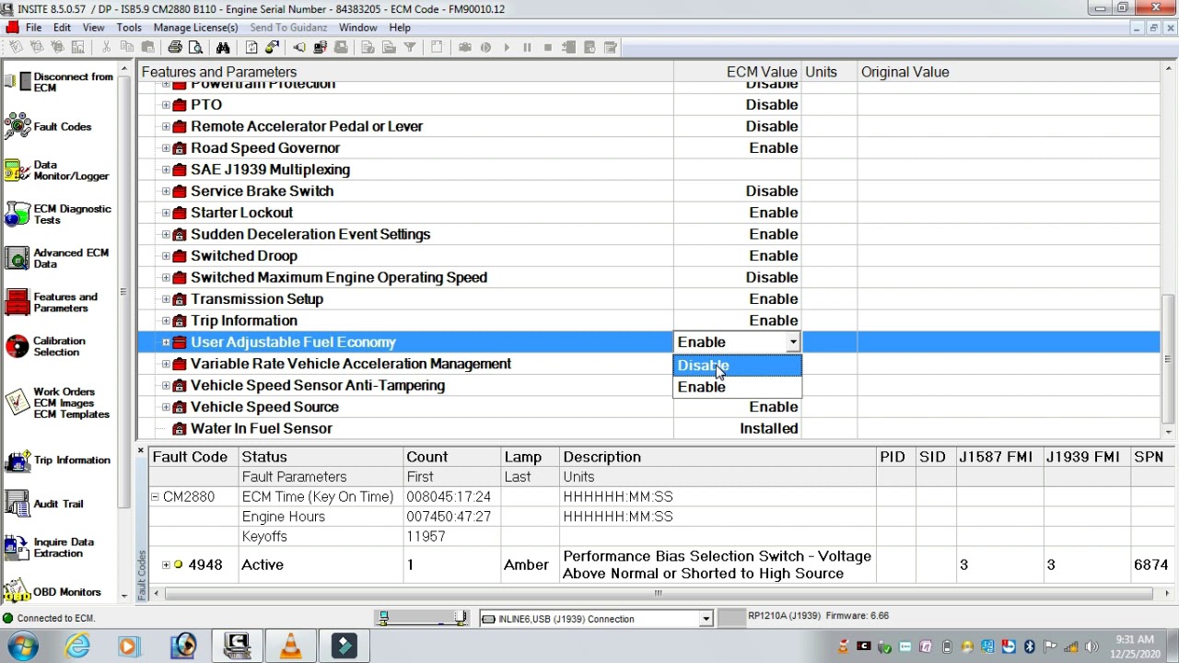Image resolution: width=1179 pixels, height=663 pixels.
Task: Click Windows Start button
Action: [x=22, y=646]
